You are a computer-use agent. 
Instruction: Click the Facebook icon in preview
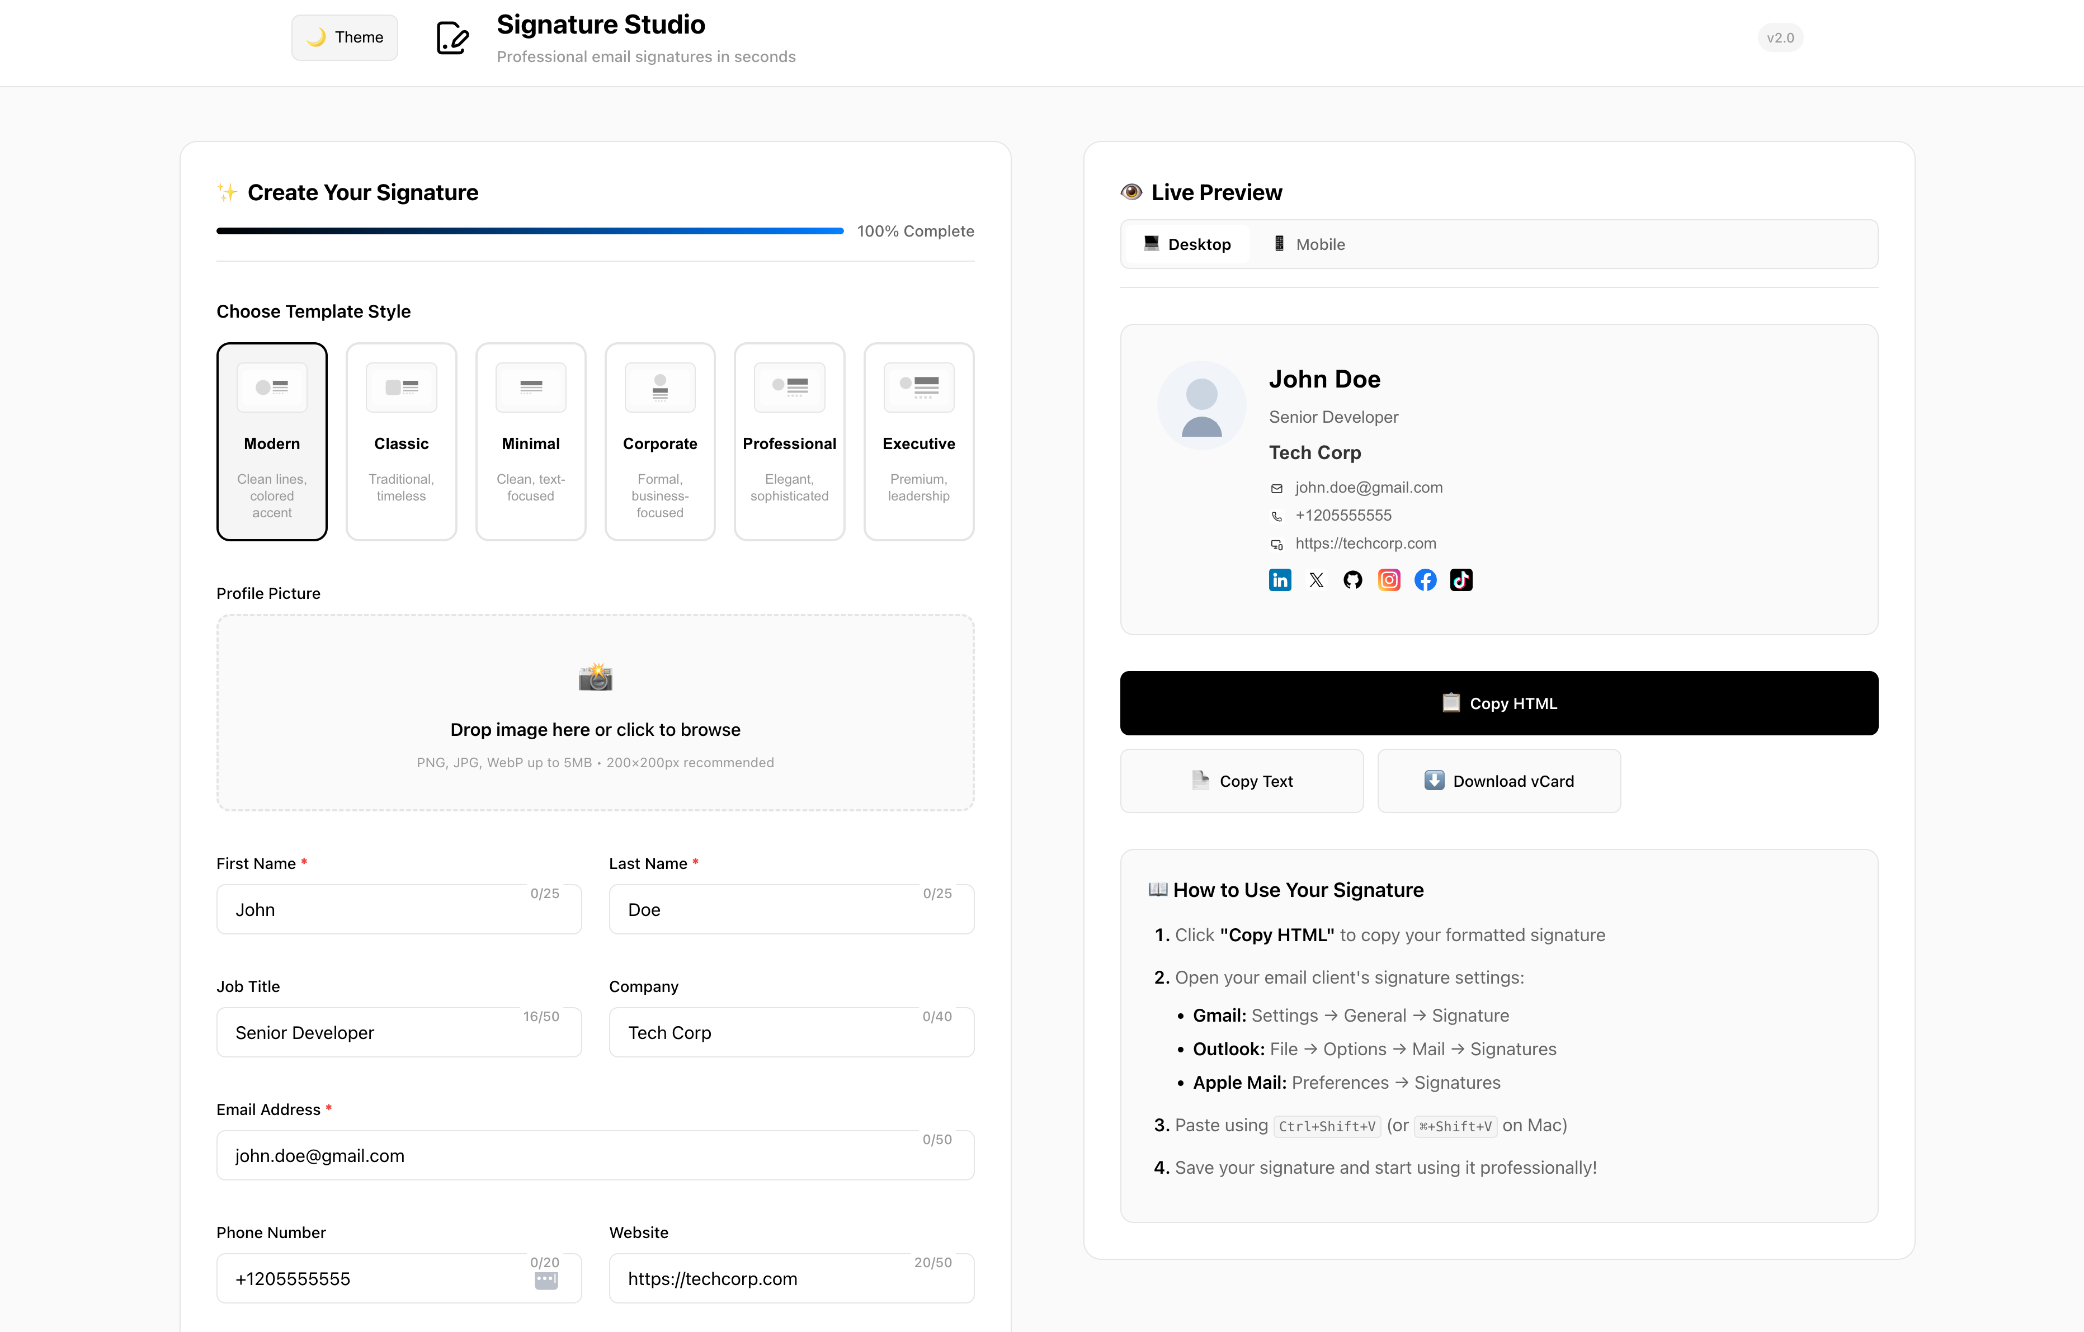pos(1425,580)
